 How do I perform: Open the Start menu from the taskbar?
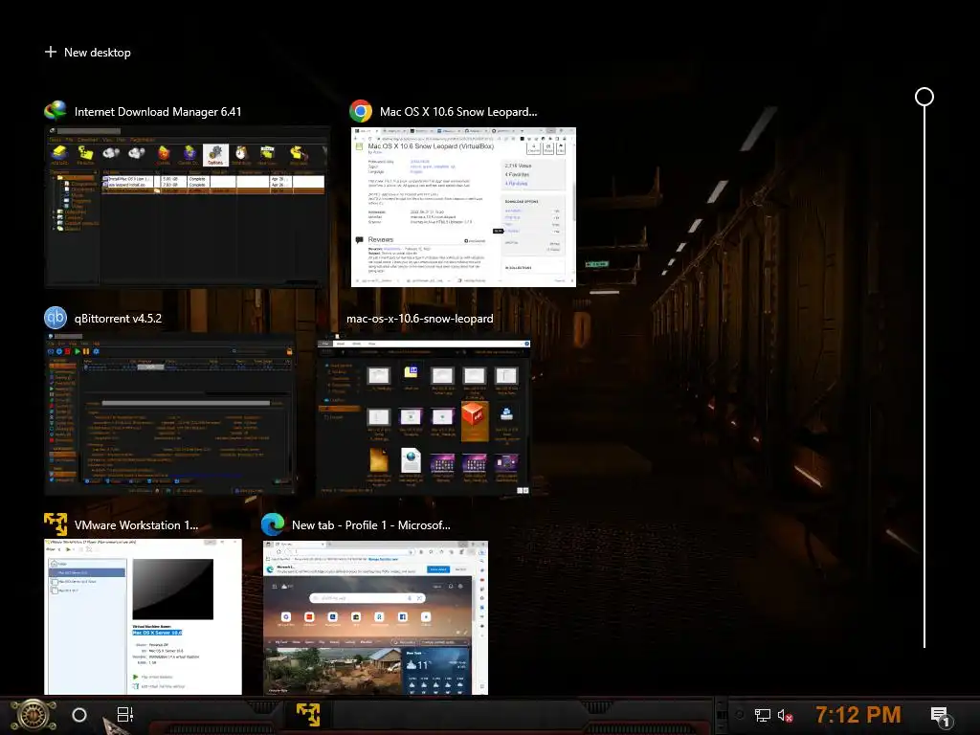pyautogui.click(x=33, y=715)
